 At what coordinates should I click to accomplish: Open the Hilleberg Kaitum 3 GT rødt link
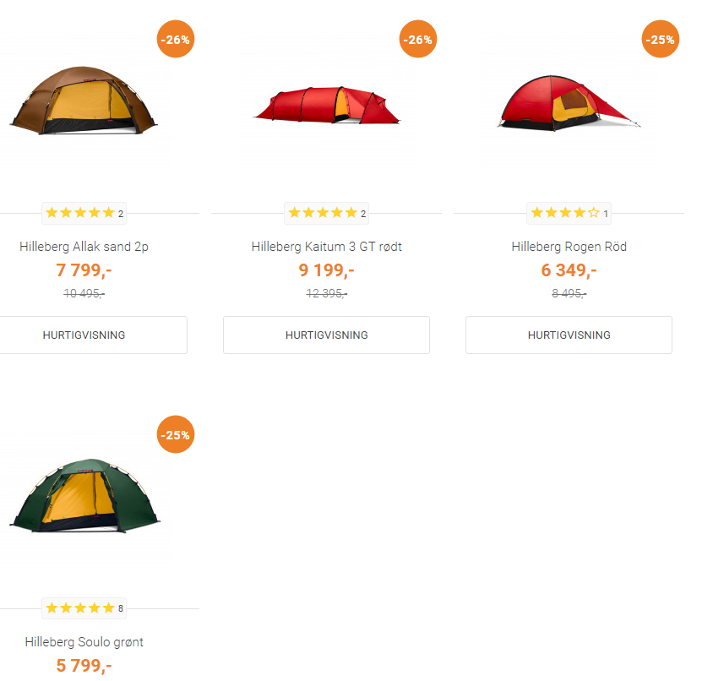tap(326, 247)
